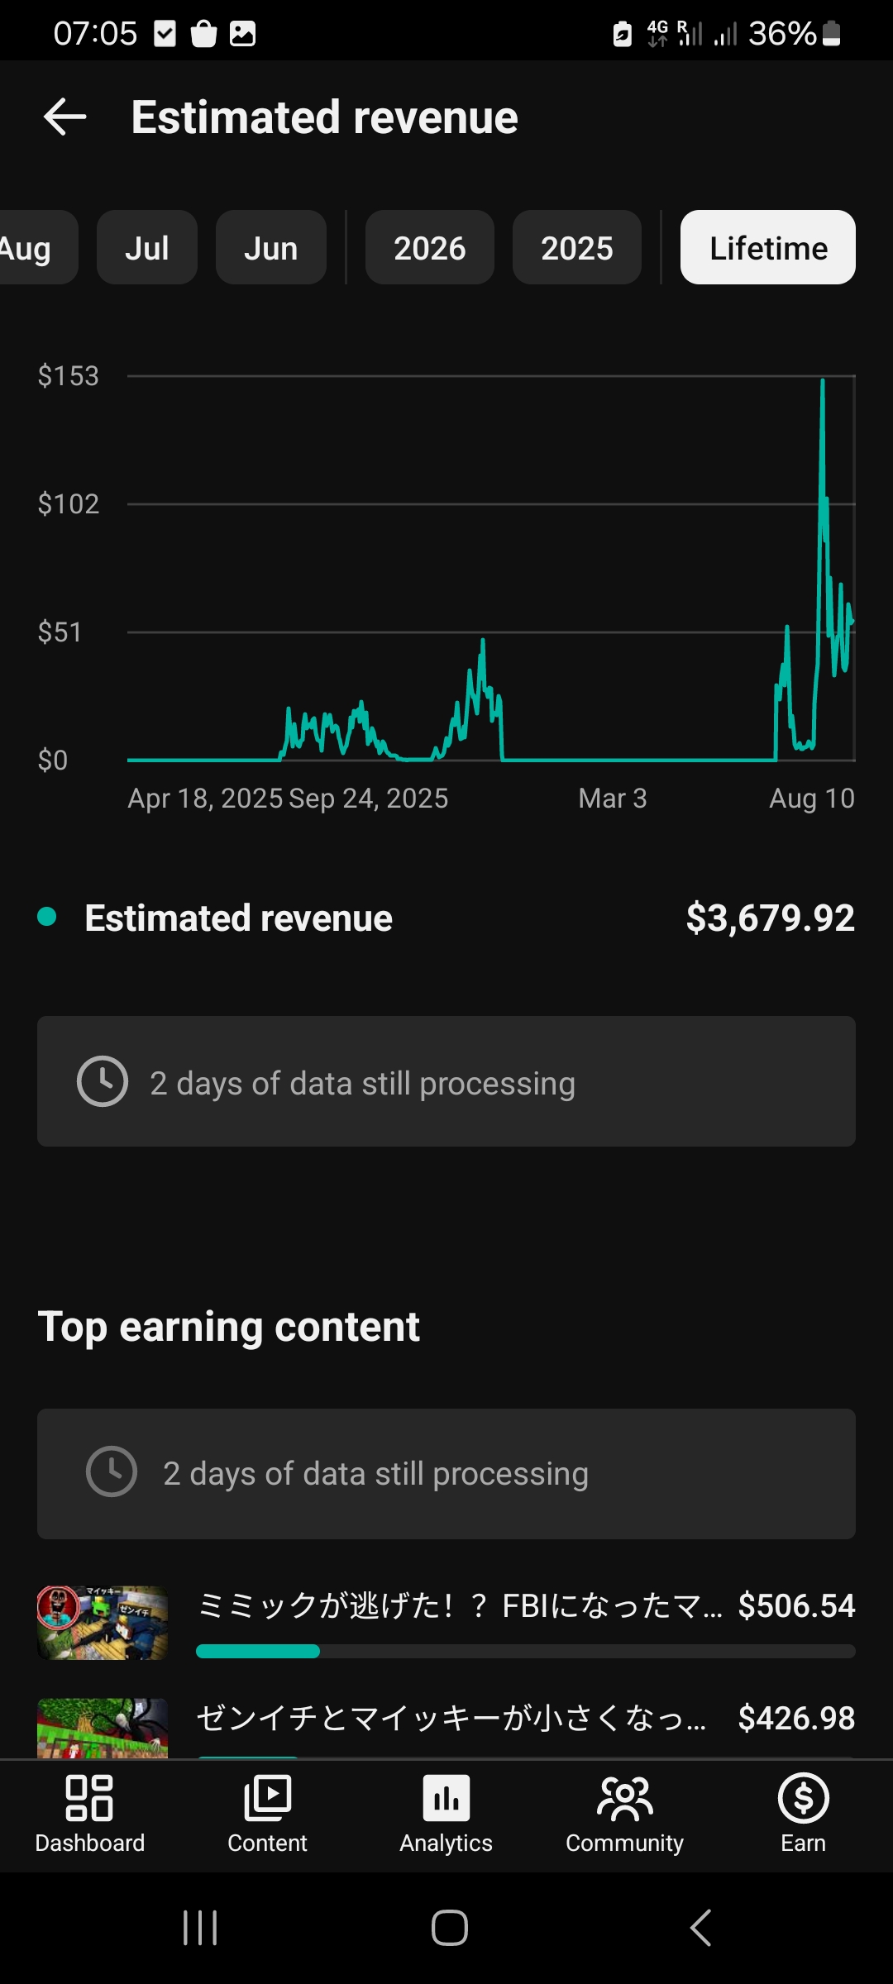Image resolution: width=893 pixels, height=1984 pixels.
Task: Open the Content tab icon
Action: point(268,1798)
